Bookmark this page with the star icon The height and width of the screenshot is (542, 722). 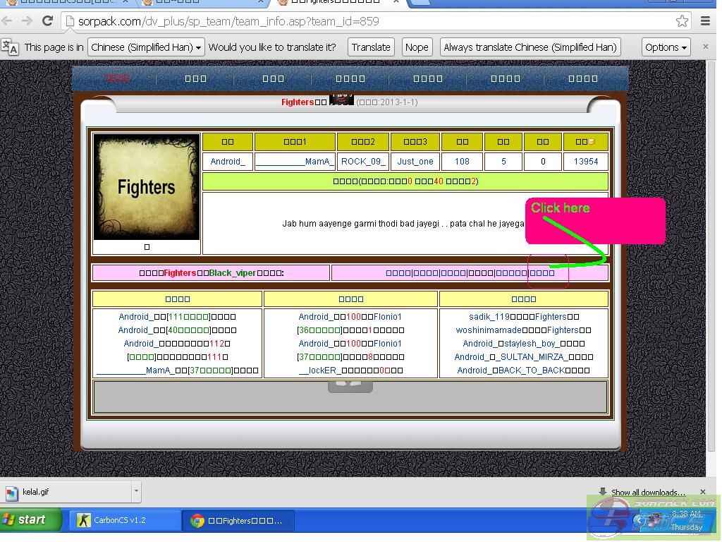coord(682,21)
